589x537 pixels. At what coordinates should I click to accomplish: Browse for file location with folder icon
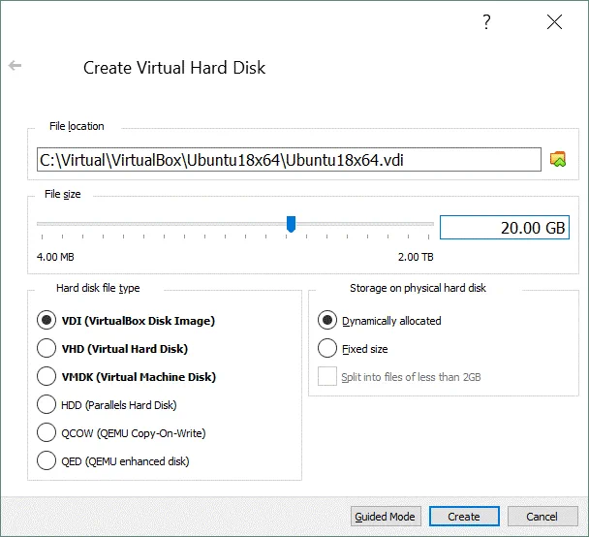(x=558, y=159)
